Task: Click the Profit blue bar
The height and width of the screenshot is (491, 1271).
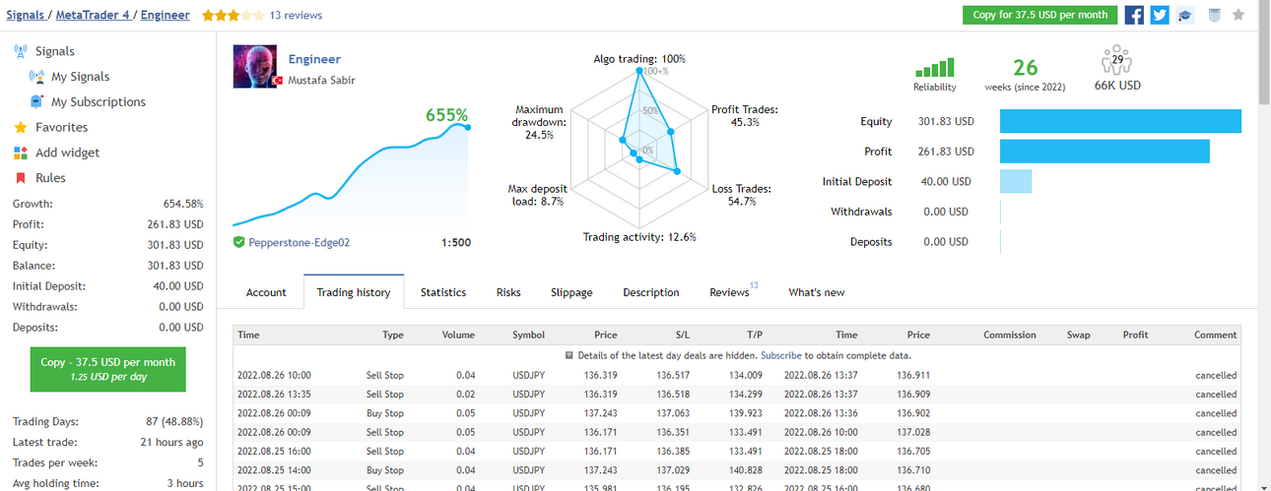Action: point(1104,152)
